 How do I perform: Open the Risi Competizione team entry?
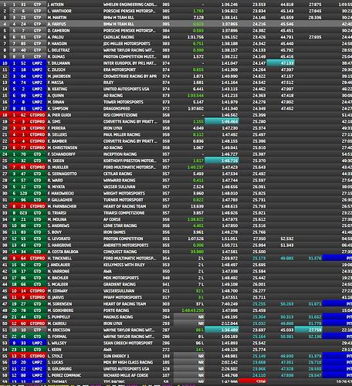click(x=120, y=115)
